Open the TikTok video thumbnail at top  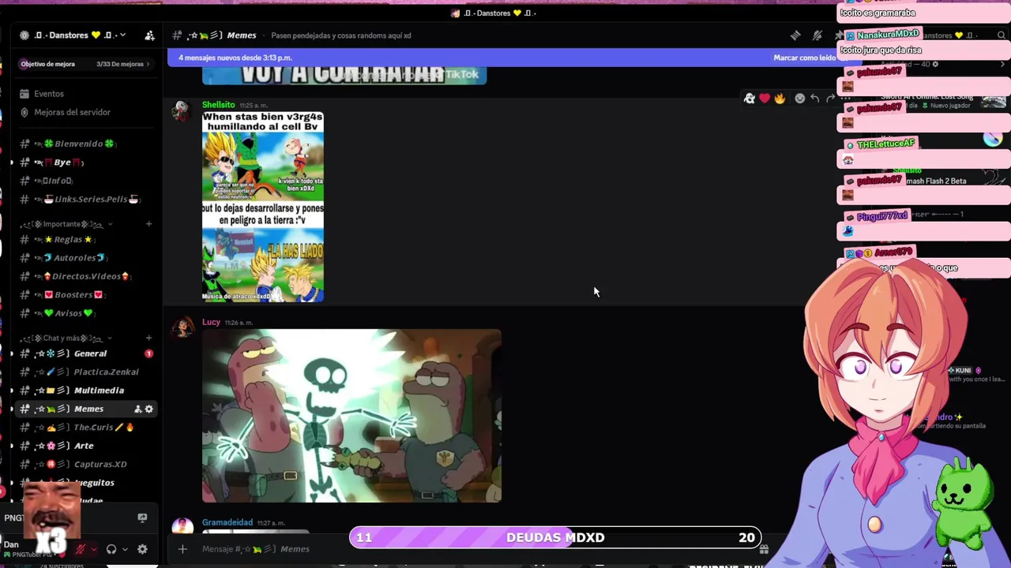tap(344, 75)
